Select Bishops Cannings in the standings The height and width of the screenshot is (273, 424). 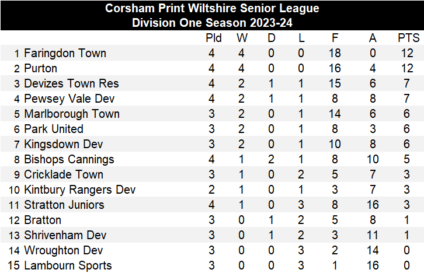[x=69, y=159]
